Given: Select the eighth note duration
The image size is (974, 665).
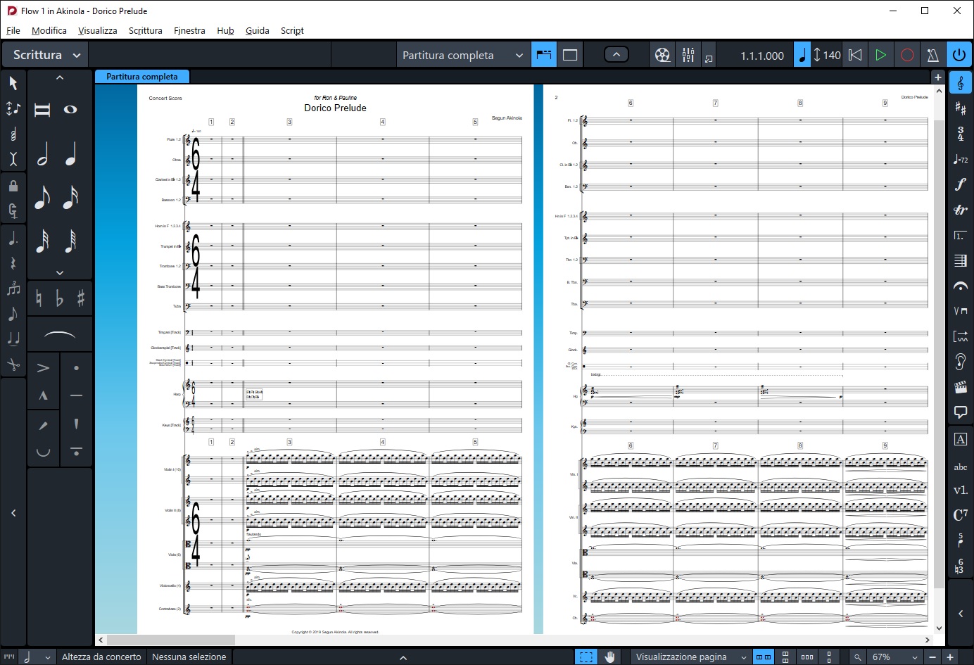Looking at the screenshot, I should pyautogui.click(x=43, y=197).
